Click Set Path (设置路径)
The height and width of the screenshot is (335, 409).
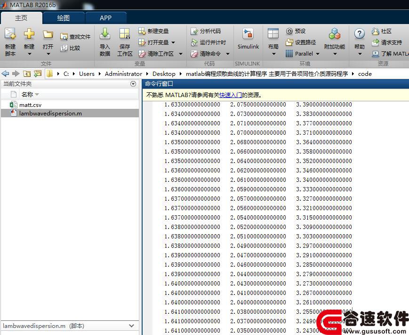[300, 42]
